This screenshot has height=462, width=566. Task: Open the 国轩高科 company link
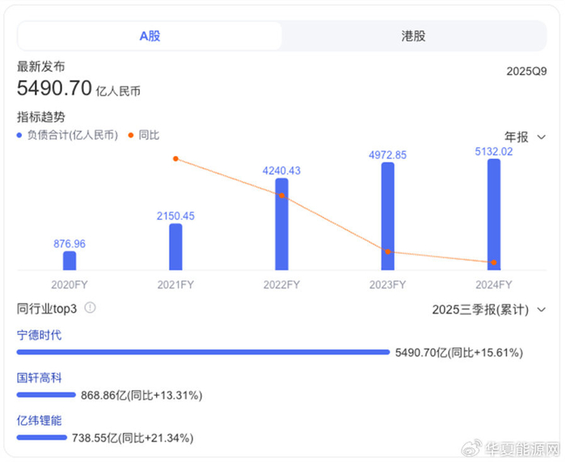point(39,378)
